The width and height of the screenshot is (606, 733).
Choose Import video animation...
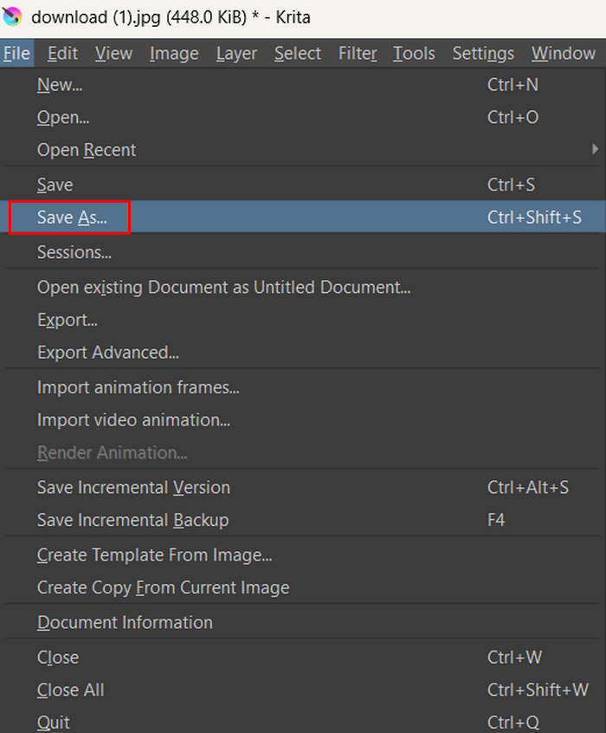point(303,420)
